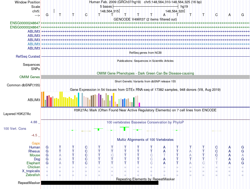Click 'Publications: Sequences in Scientific Articles' title
This screenshot has width=250, height=189.
(145, 61)
